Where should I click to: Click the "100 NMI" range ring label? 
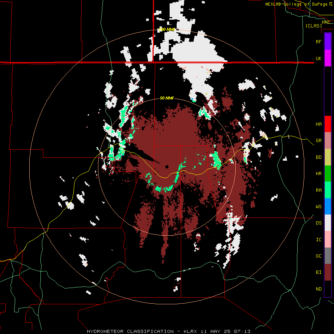click(167, 29)
